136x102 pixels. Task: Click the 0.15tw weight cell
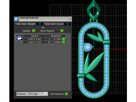coord(58,39)
